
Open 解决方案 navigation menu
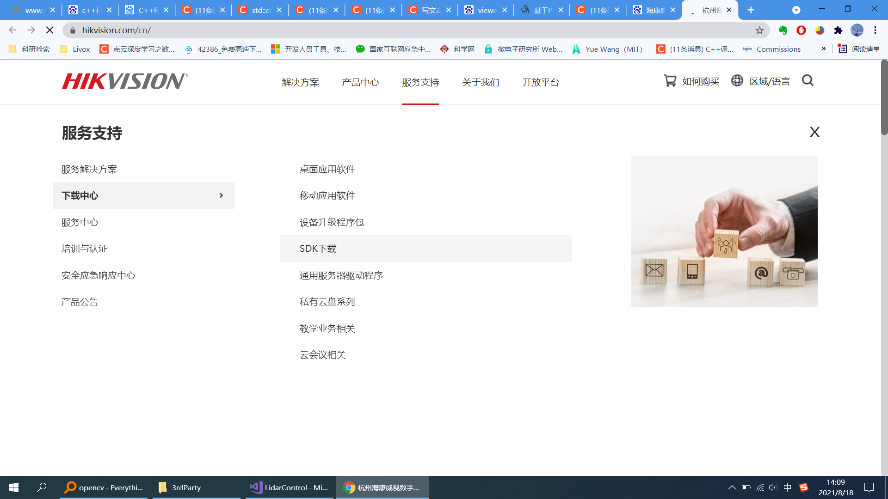coord(300,83)
